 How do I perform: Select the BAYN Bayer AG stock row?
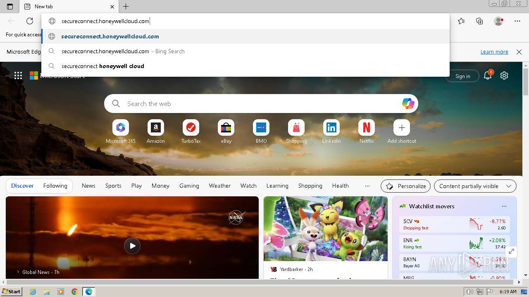pyautogui.click(x=455, y=262)
